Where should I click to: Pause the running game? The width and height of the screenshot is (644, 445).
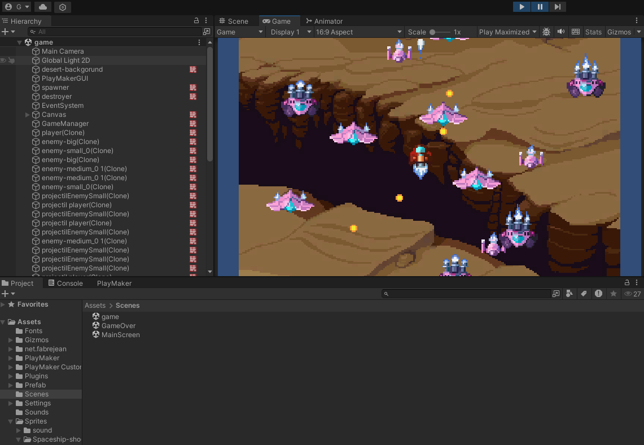pos(540,7)
